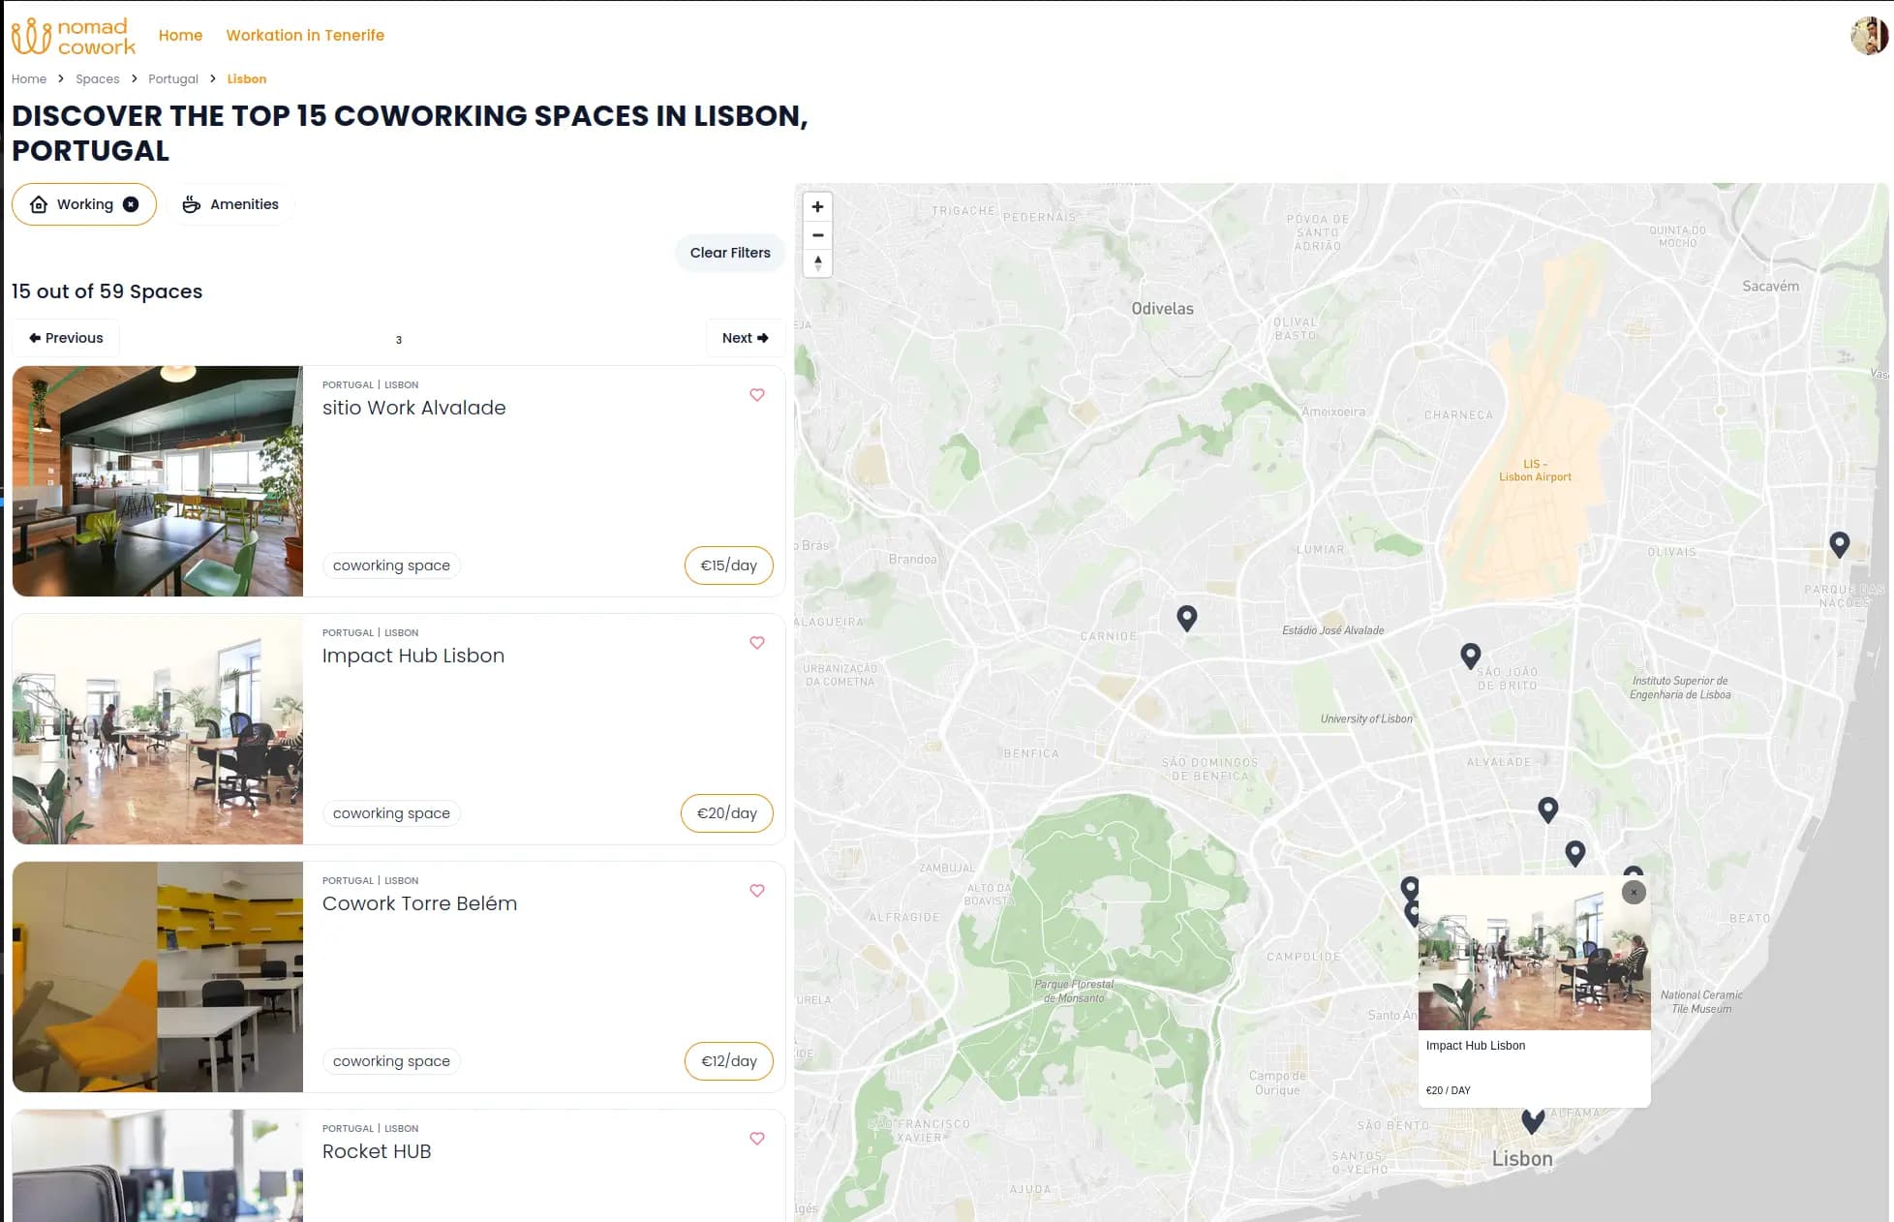The height and width of the screenshot is (1222, 1894).
Task: Favorite Rocket HUB with heart icon
Action: 757,1139
